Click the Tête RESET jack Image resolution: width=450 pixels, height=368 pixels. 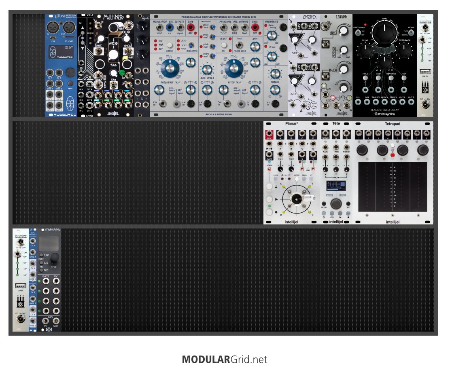[347, 148]
